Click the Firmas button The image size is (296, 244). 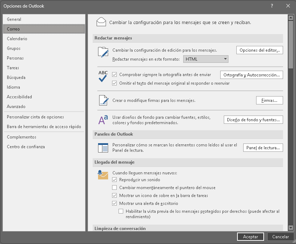(x=269, y=100)
